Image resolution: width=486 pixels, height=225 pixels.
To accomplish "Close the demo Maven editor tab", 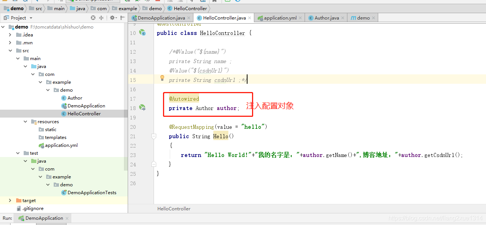I will click(374, 18).
